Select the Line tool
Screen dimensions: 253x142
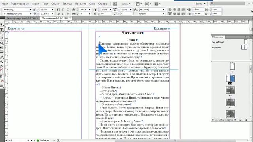click(x=2, y=34)
